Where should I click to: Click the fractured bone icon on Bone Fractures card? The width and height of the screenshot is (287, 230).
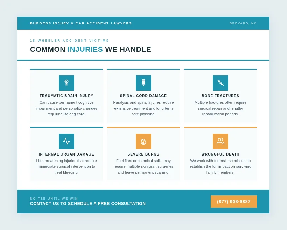pyautogui.click(x=220, y=83)
